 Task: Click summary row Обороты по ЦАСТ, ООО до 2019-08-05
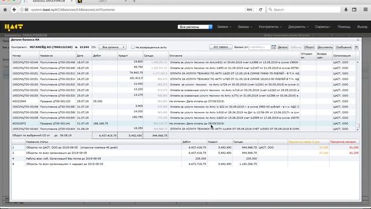pyautogui.click(x=185, y=147)
